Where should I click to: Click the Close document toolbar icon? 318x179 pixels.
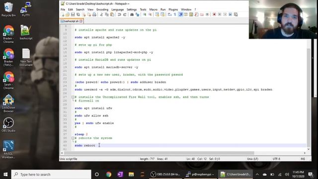[x=83, y=14]
